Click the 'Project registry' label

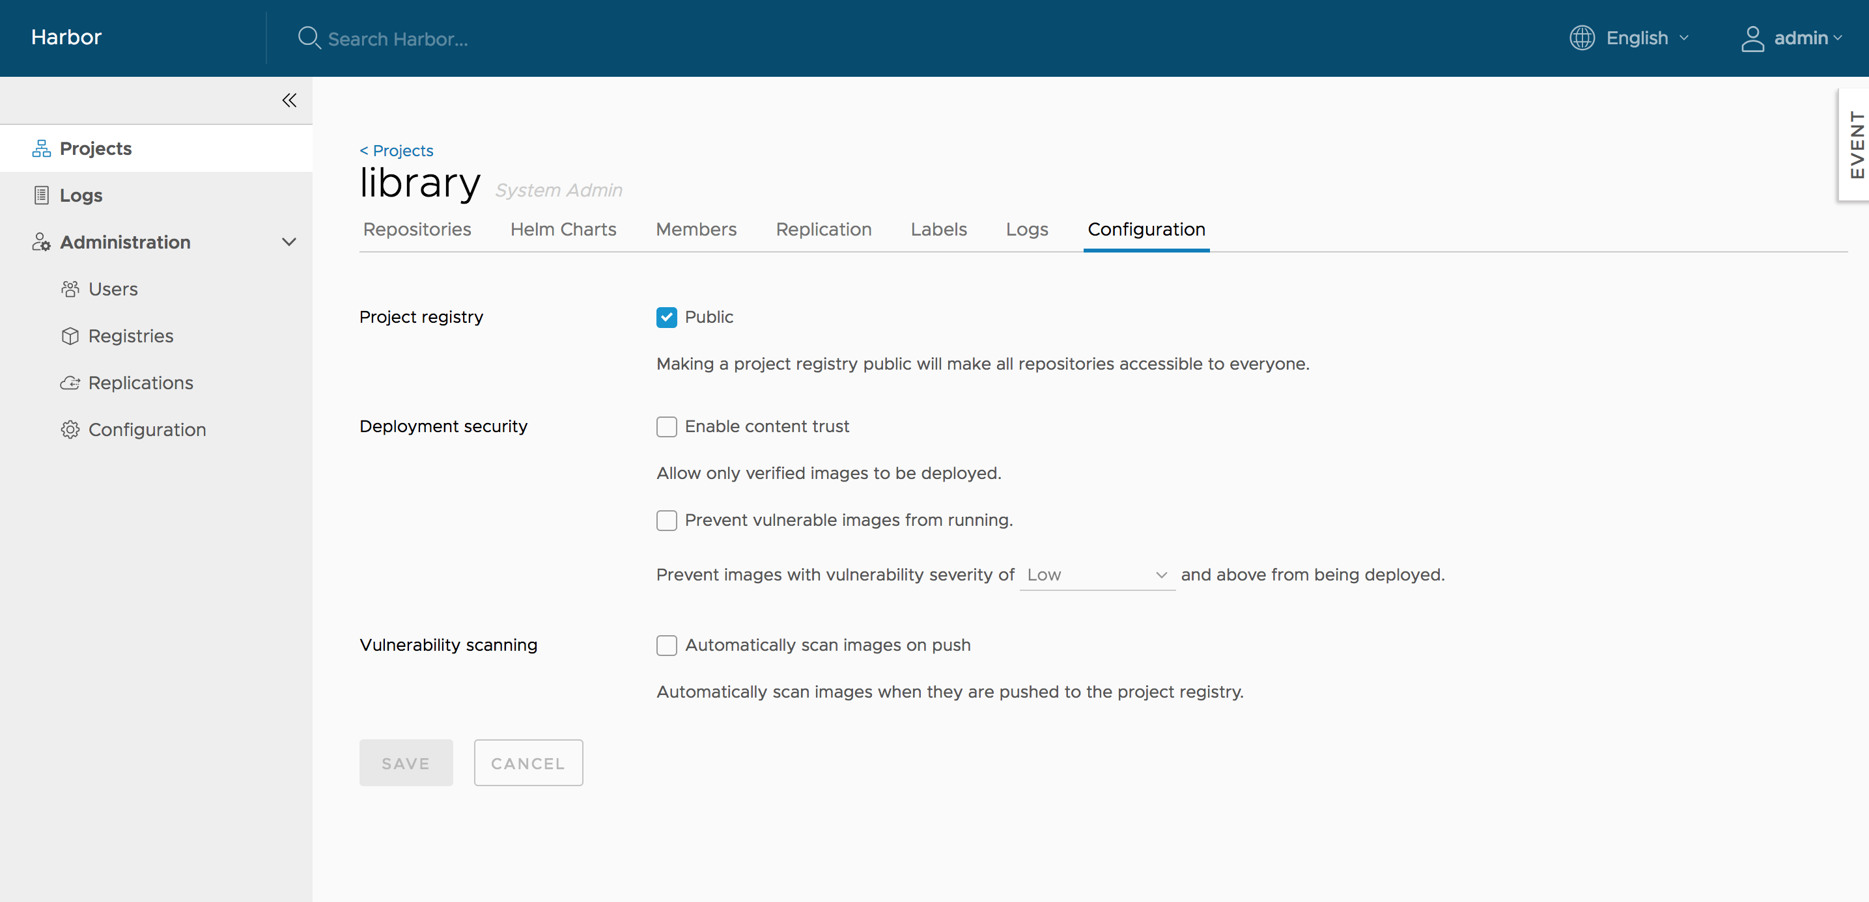(x=421, y=317)
